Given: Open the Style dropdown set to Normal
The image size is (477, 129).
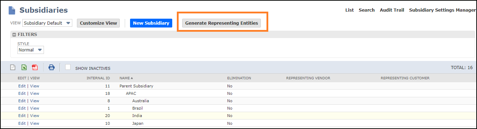Looking at the screenshot, I should pos(30,50).
